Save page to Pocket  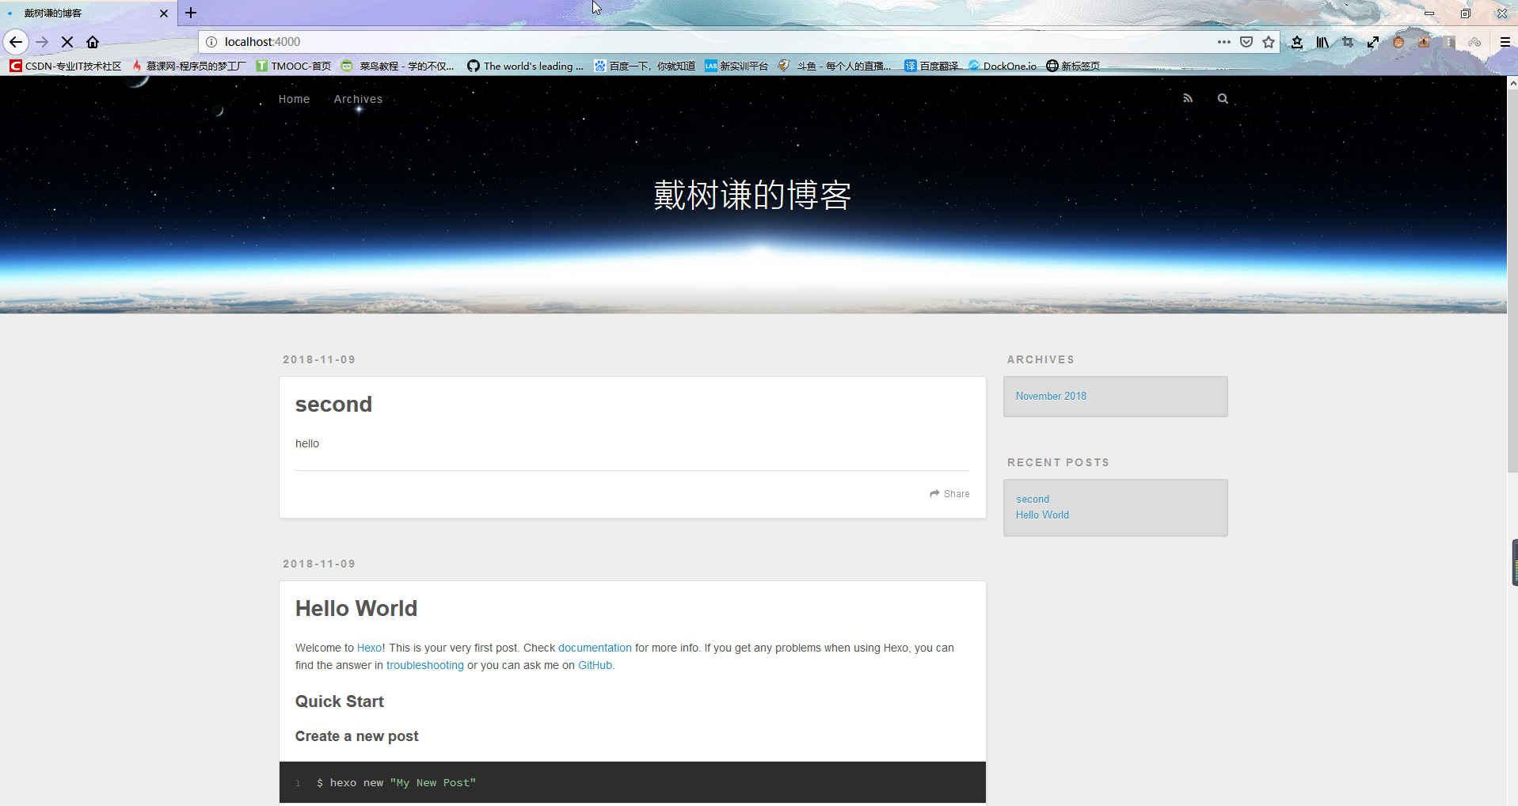[x=1246, y=42]
